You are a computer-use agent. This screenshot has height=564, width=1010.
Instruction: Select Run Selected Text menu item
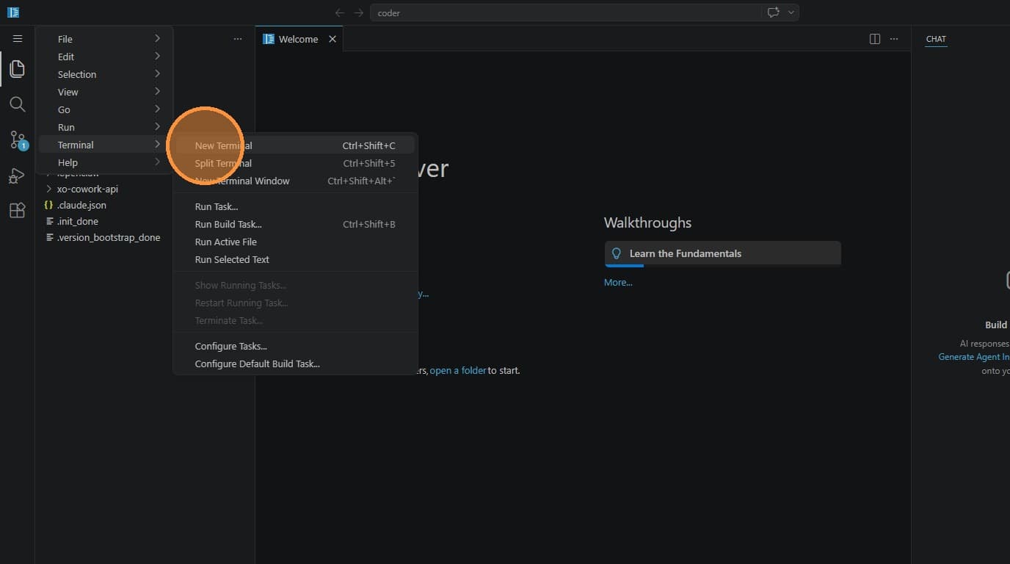295,259
